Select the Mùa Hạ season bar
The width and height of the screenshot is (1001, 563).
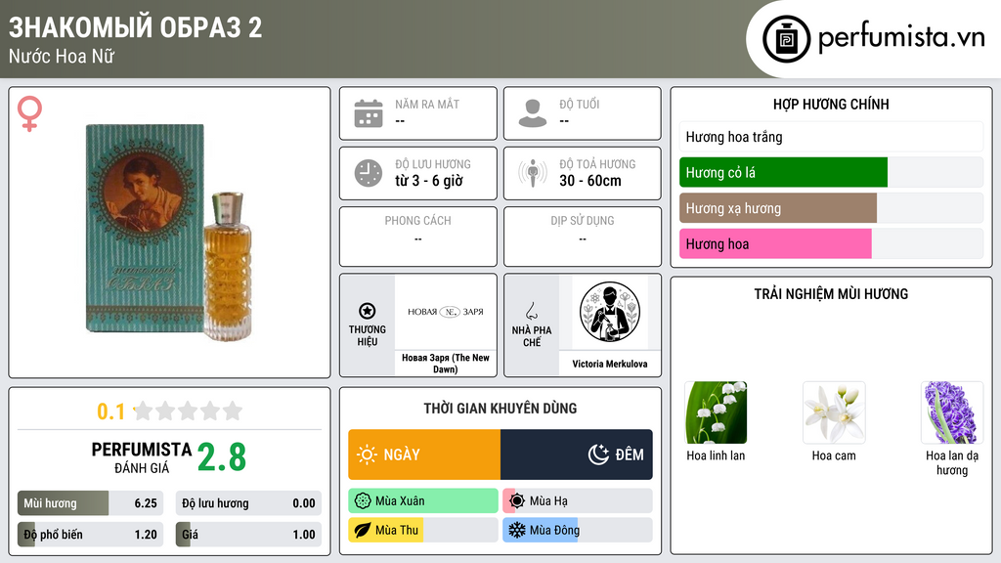(x=578, y=500)
